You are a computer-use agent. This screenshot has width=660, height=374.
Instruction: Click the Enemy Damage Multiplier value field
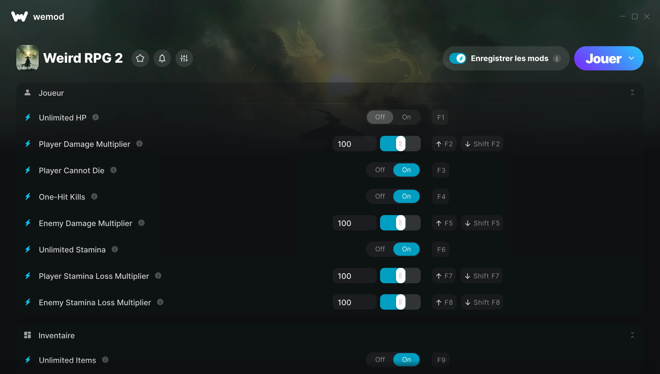point(354,223)
